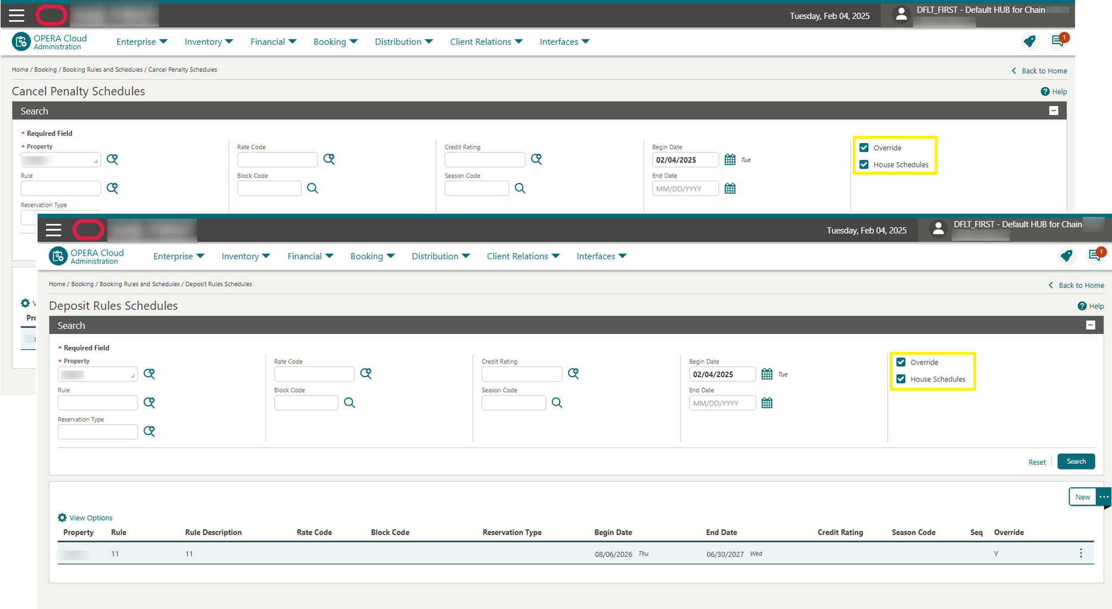This screenshot has width=1112, height=609.
Task: Open Reservation Type lookup in Deposit Rules search
Action: (x=149, y=431)
